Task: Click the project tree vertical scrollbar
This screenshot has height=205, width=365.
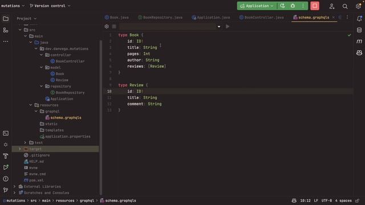Action: [101, 117]
